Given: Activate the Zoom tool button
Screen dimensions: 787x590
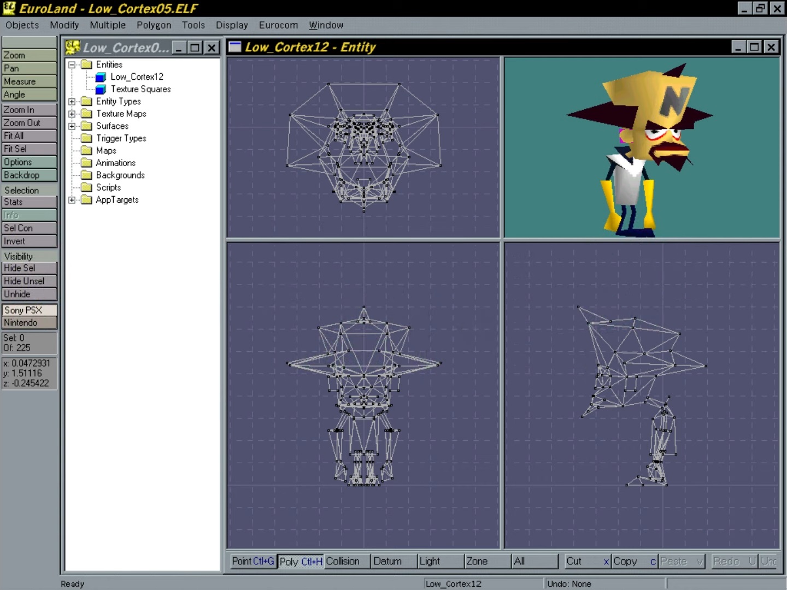Looking at the screenshot, I should pyautogui.click(x=30, y=55).
